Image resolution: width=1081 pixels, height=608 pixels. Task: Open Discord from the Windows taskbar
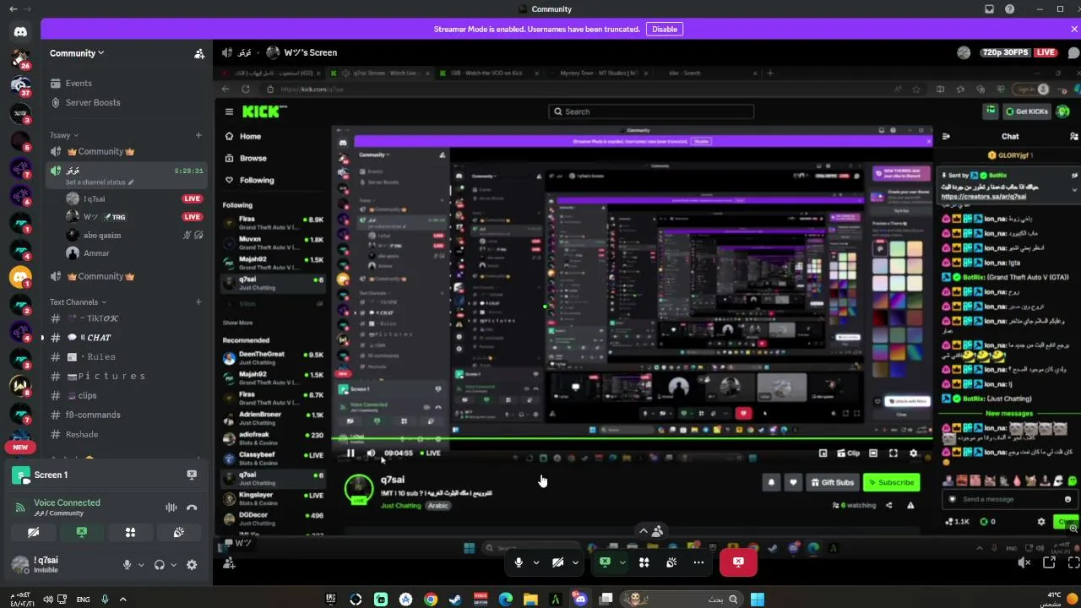click(x=580, y=600)
